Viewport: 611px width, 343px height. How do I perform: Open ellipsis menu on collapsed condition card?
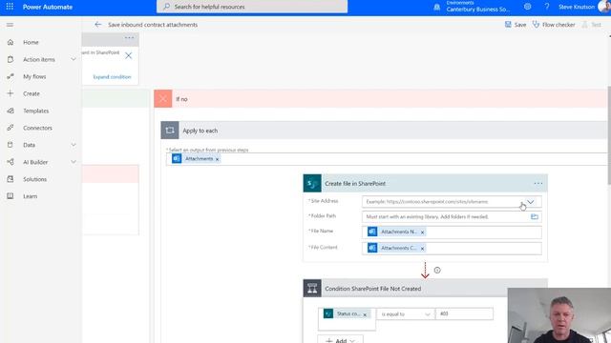130,38
